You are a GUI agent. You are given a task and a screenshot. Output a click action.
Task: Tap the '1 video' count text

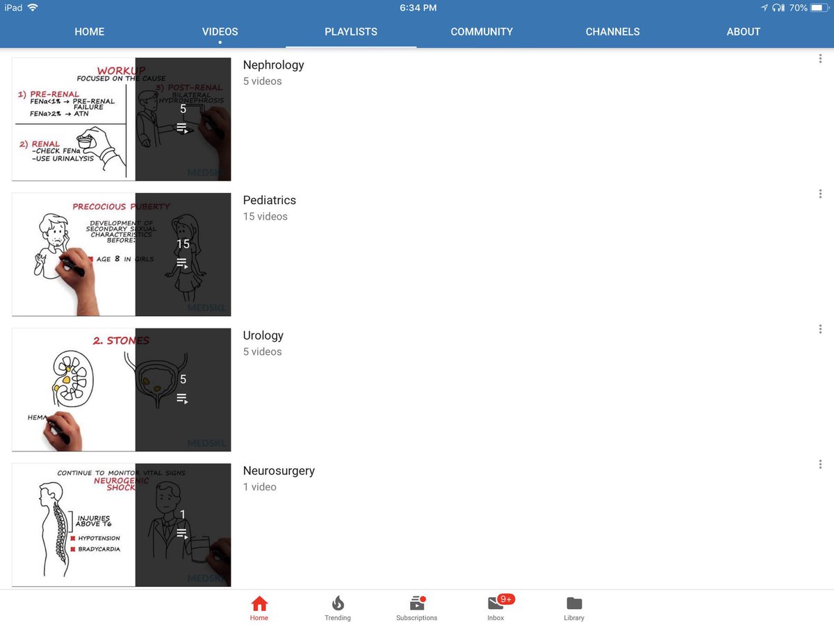coord(260,487)
